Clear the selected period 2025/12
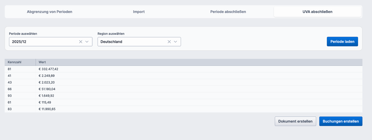Screen dimensions: 372x140 coord(81,42)
